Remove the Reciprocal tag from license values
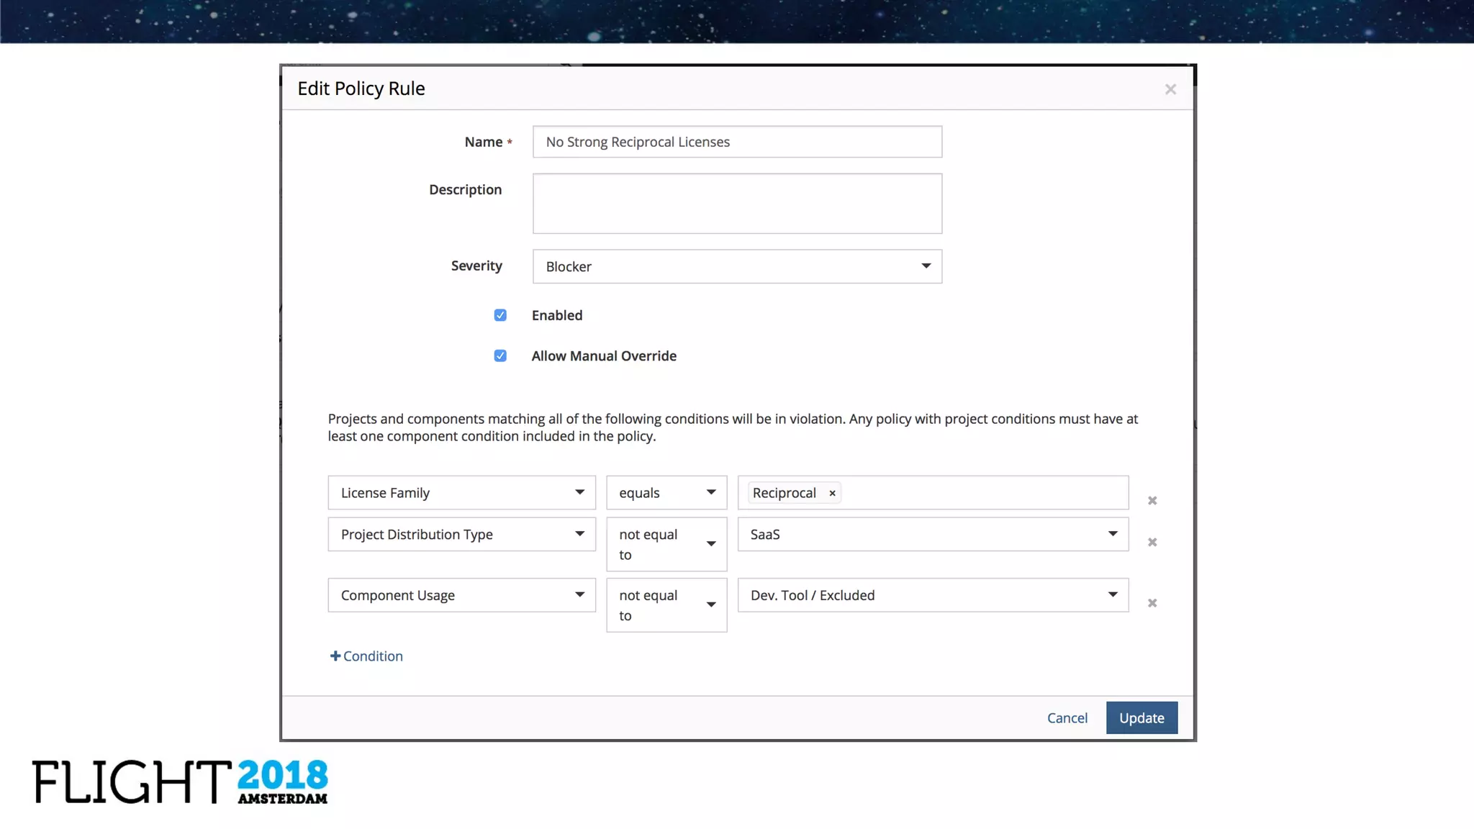 click(x=832, y=493)
